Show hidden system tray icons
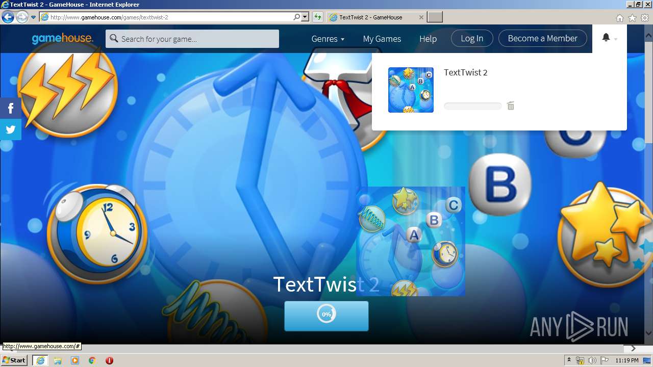The image size is (653, 367). (569, 360)
